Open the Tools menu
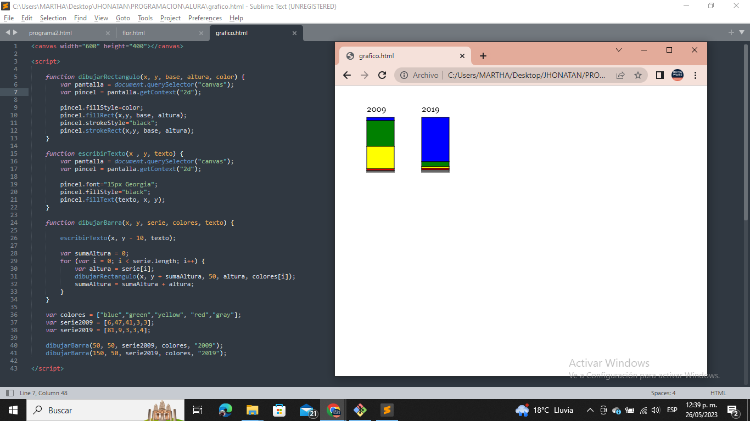 (x=145, y=18)
